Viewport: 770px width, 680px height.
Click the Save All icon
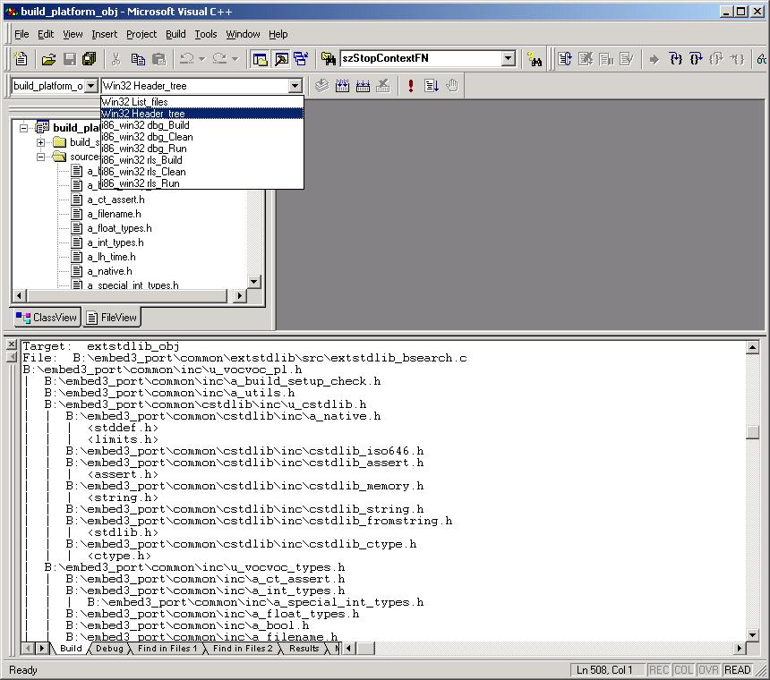pos(90,59)
